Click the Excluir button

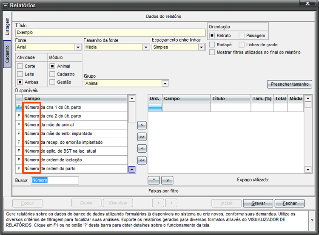pyautogui.click(x=28, y=203)
